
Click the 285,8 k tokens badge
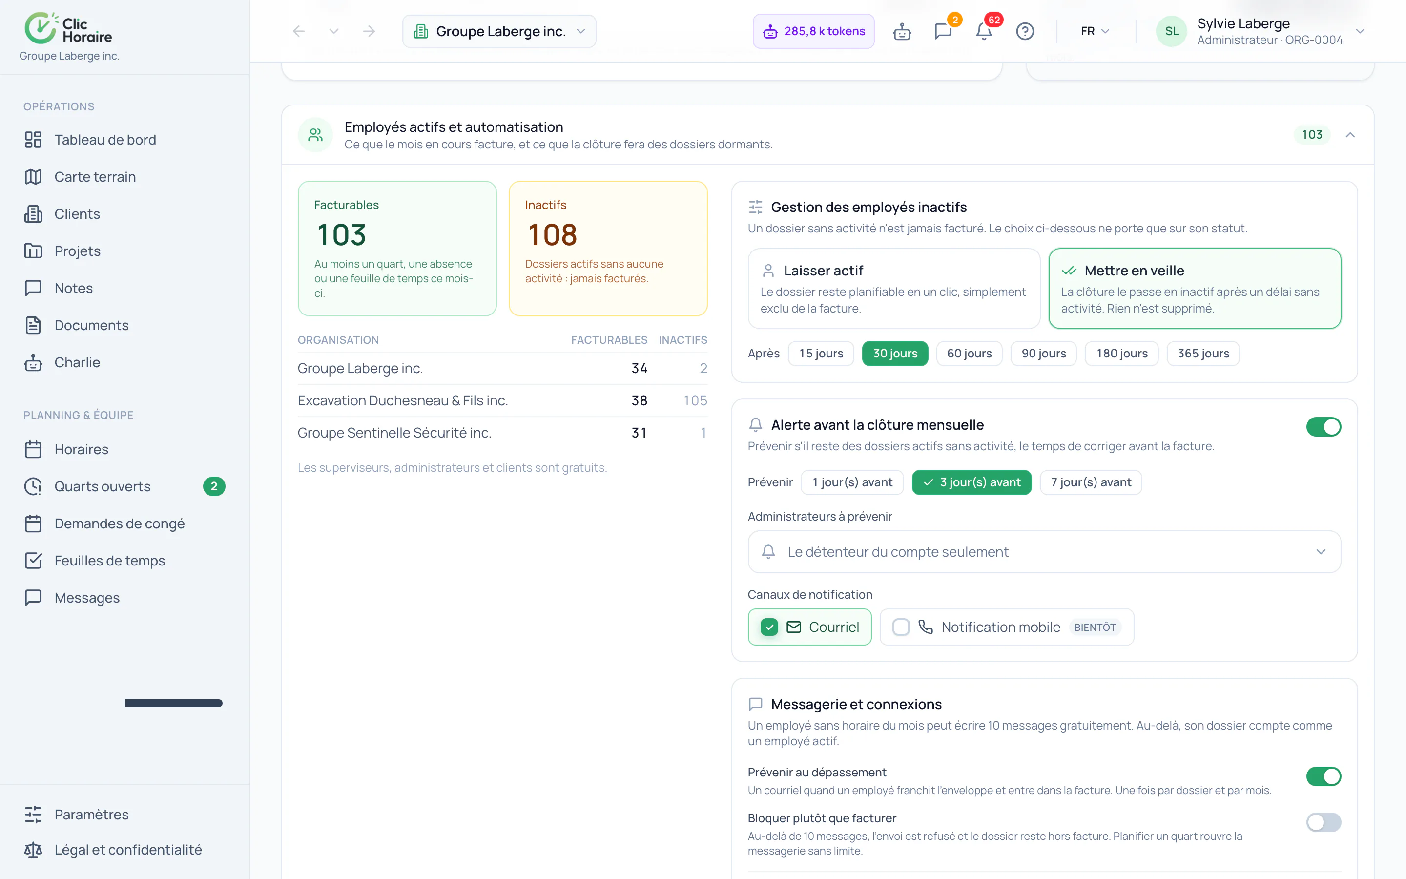[x=813, y=31]
